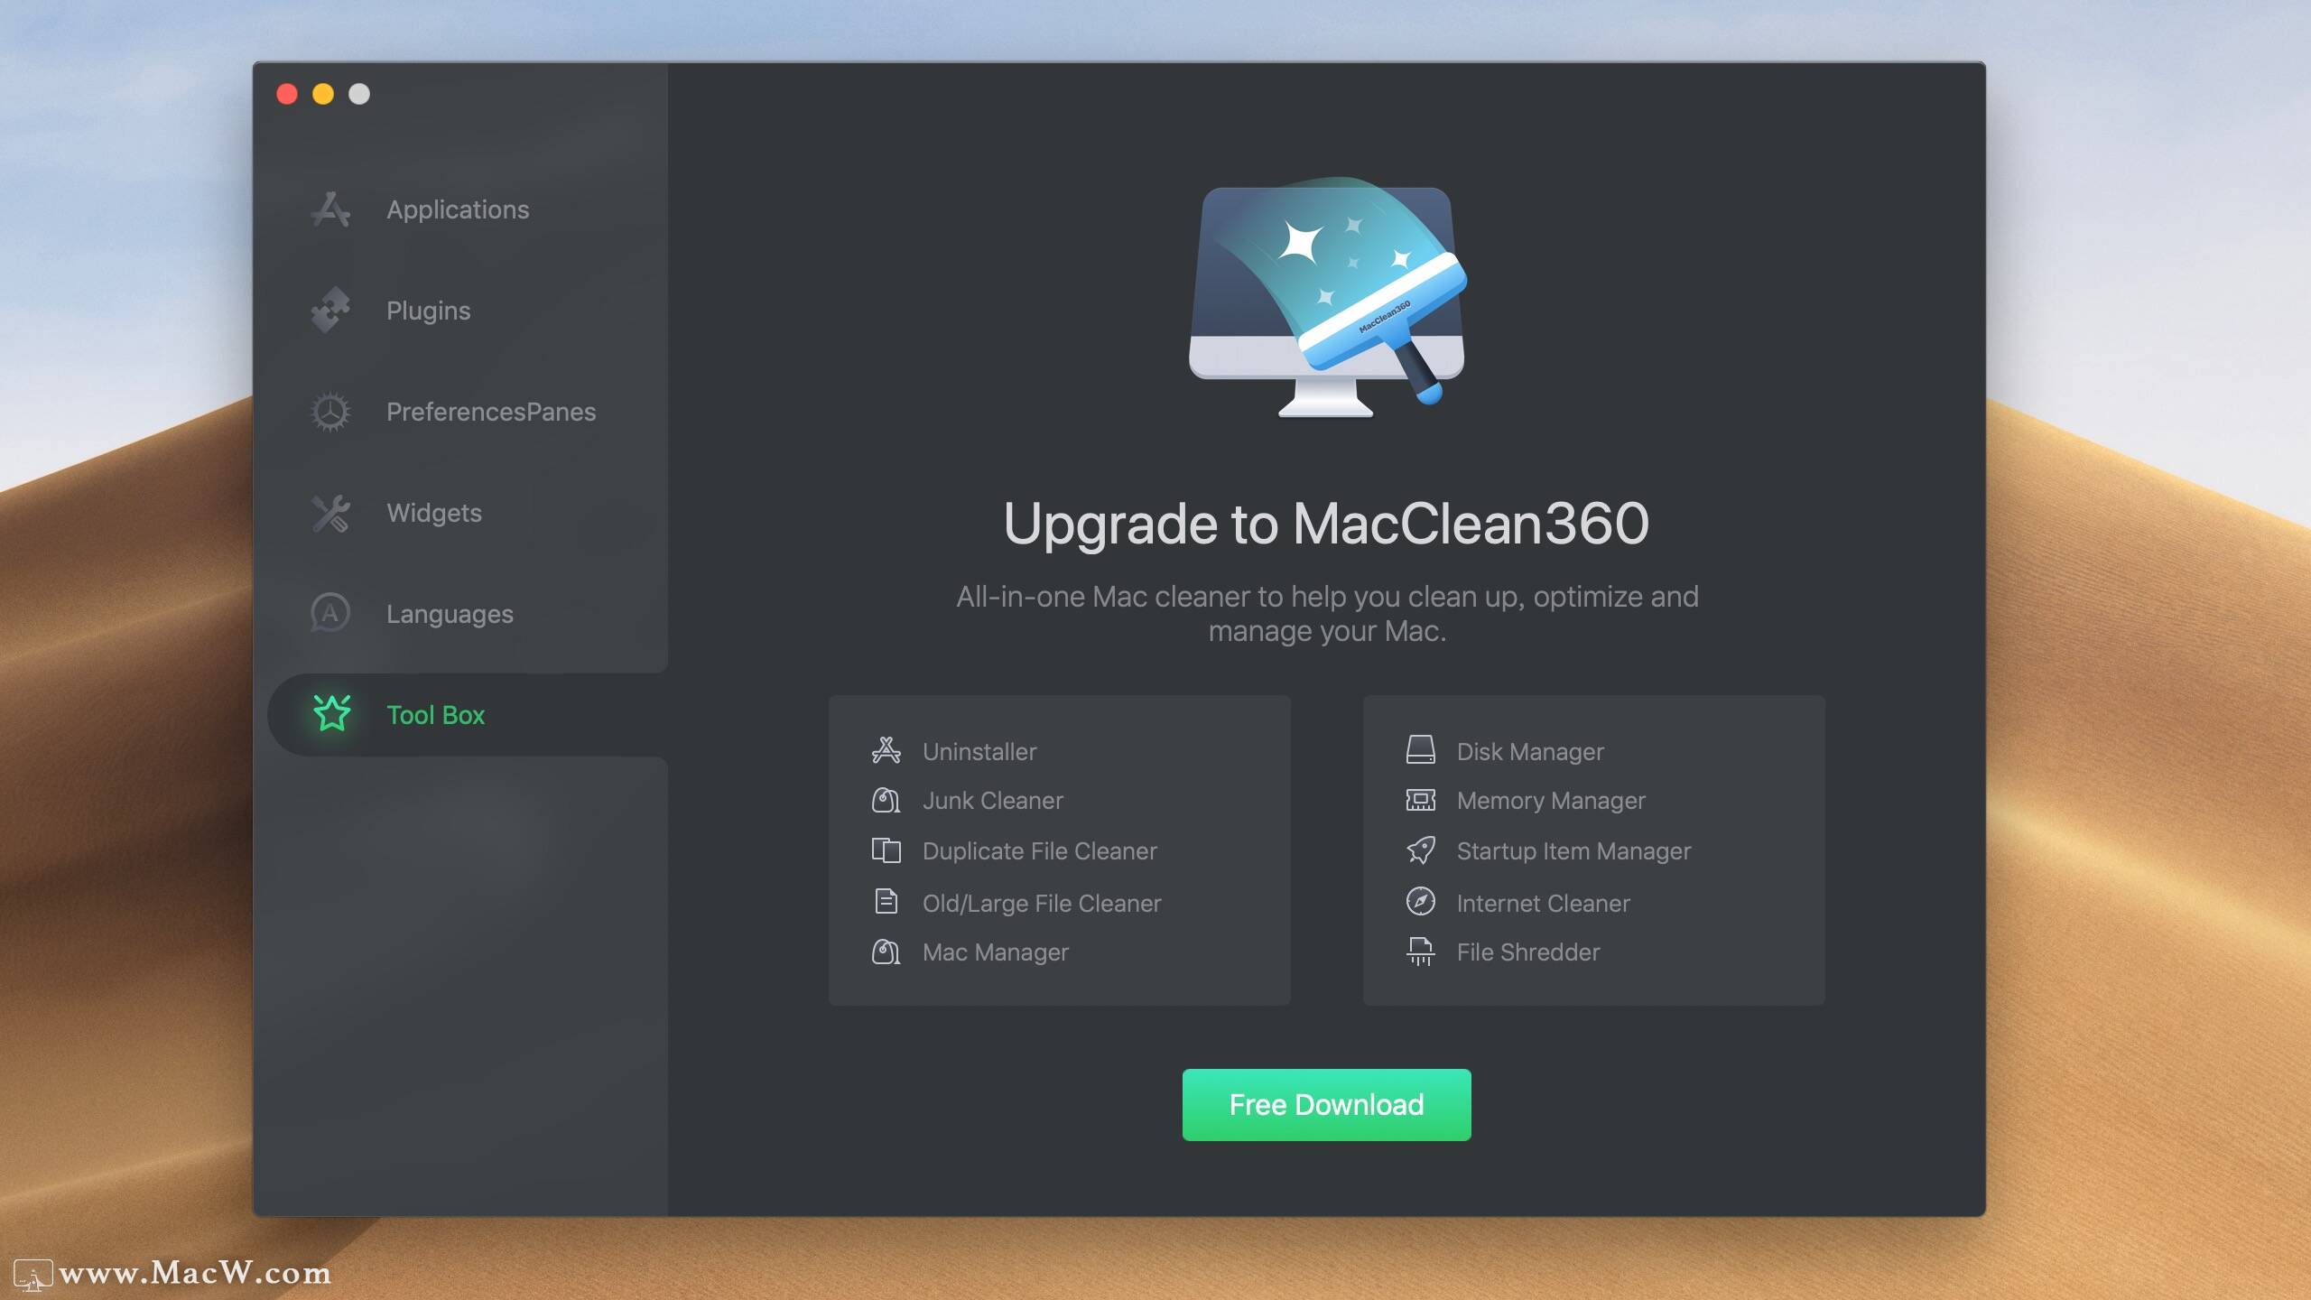Click the 'File Shredder' label
Screen dimensions: 2311x1300
click(x=1527, y=952)
